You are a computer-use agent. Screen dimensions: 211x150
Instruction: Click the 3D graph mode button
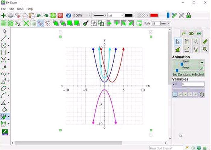tap(191, 33)
